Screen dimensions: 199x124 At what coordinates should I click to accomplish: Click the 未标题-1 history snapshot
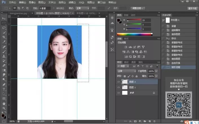click(x=178, y=20)
